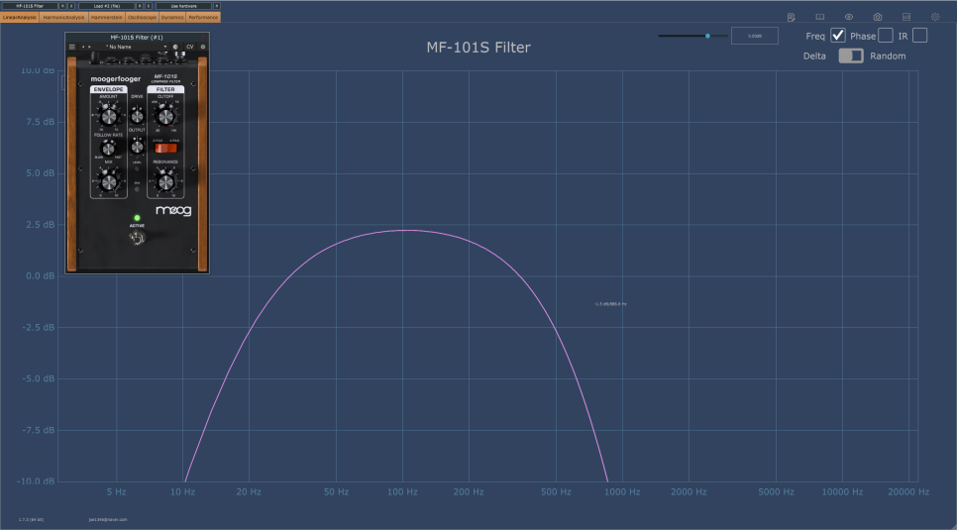Screen dimensions: 957x530
Task: Click the filter Cutoff knob
Action: coord(165,115)
